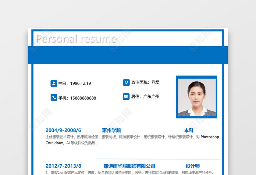Click the phone icon beside 手机
This screenshot has width=256, height=175.
(54, 97)
